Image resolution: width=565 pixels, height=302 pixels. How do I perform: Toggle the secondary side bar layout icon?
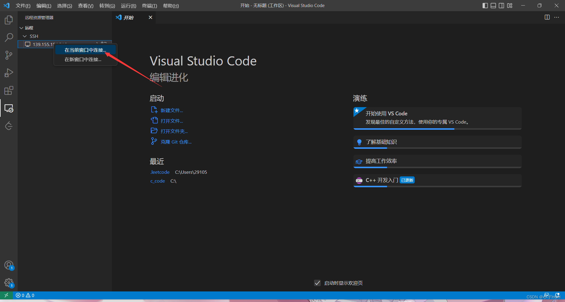[x=501, y=6]
